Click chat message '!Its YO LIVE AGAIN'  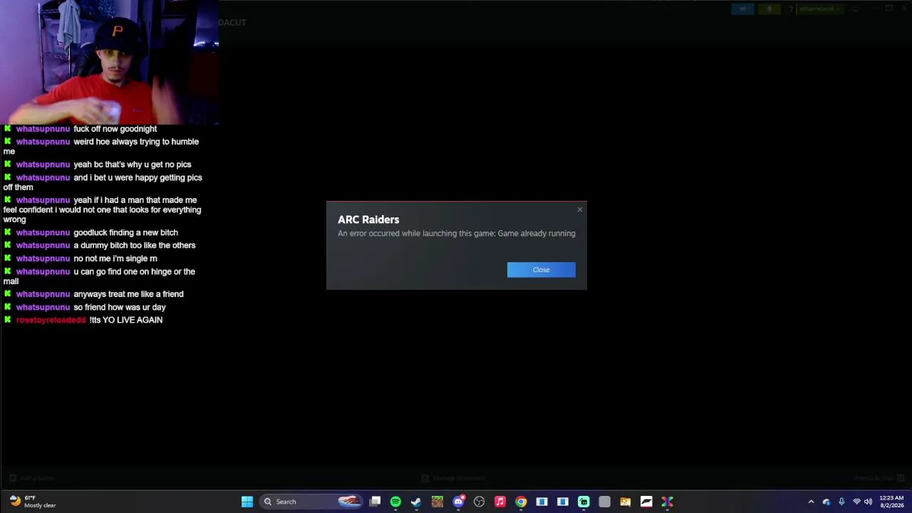(126, 320)
